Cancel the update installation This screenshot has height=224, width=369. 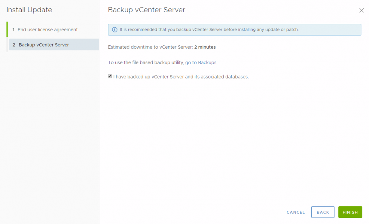295,212
